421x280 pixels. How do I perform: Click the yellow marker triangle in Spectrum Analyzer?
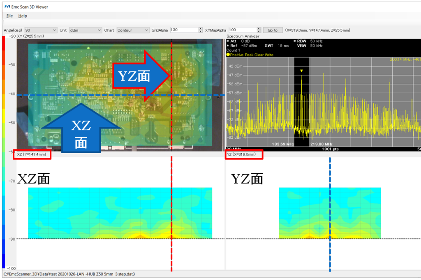pos(302,71)
